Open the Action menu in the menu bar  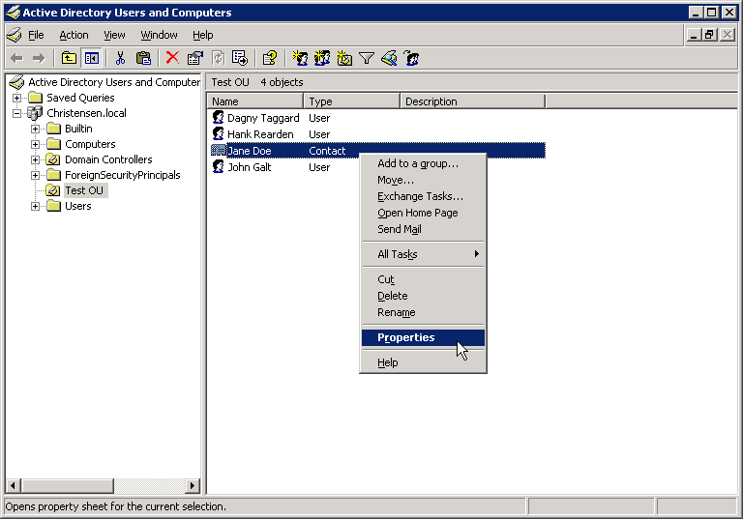tap(74, 35)
